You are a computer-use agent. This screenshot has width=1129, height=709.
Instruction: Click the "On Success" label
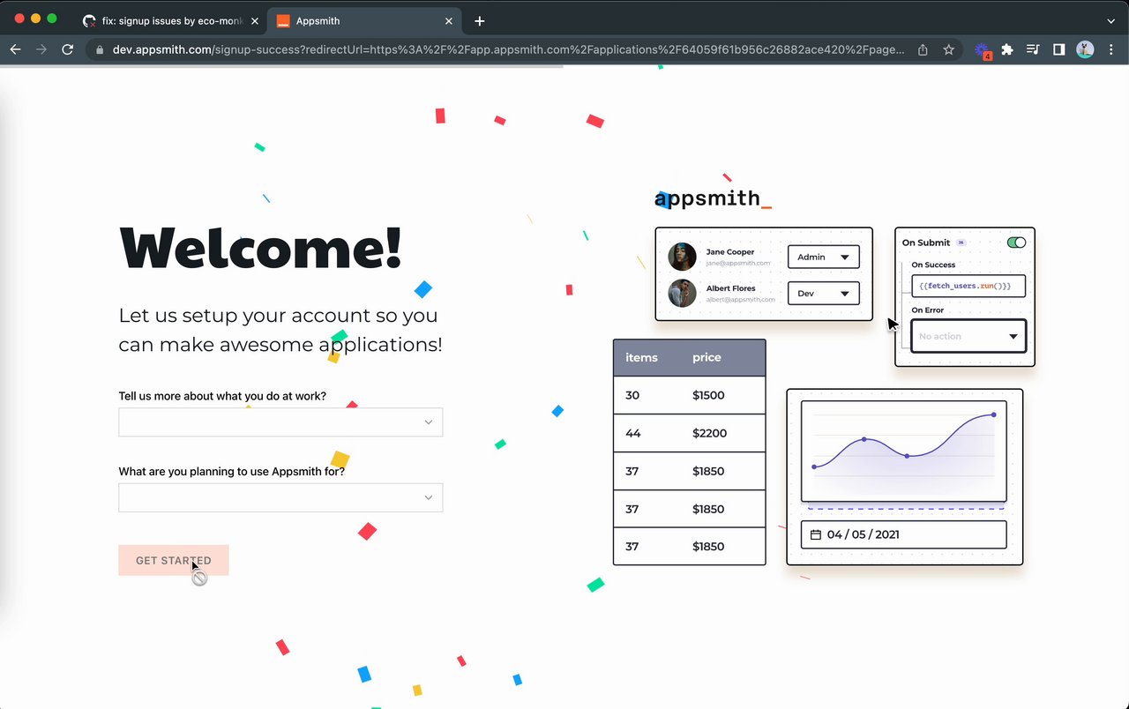[x=933, y=265]
